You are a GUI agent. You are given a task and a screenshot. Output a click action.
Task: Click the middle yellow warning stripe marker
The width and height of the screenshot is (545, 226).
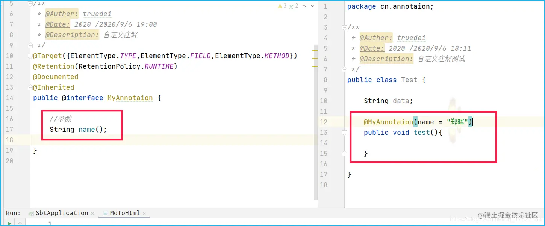(x=315, y=58)
